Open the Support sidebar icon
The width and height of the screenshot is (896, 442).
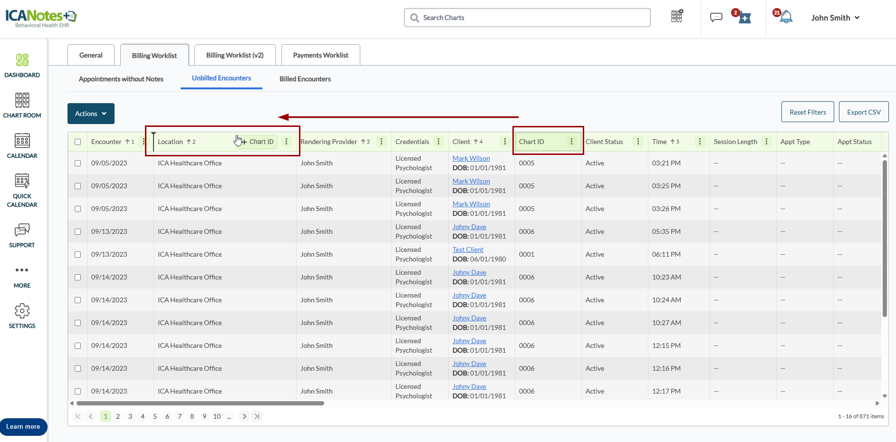[22, 235]
